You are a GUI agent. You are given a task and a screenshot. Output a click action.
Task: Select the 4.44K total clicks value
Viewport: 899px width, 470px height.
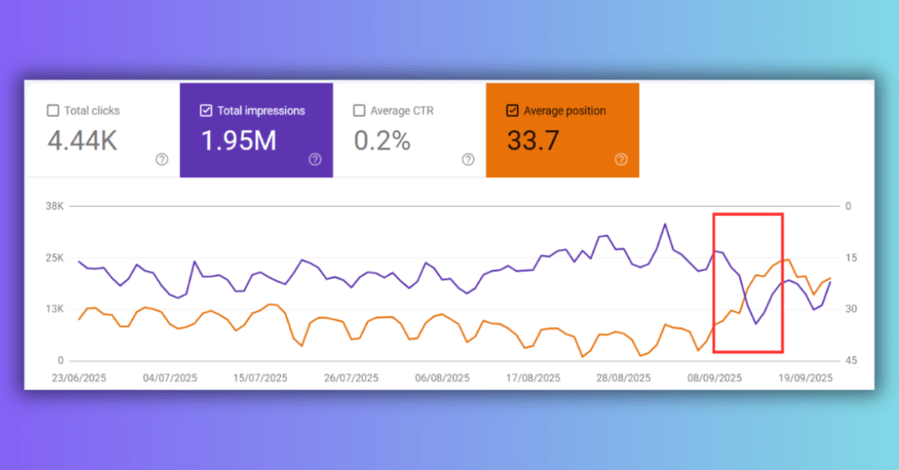point(82,140)
